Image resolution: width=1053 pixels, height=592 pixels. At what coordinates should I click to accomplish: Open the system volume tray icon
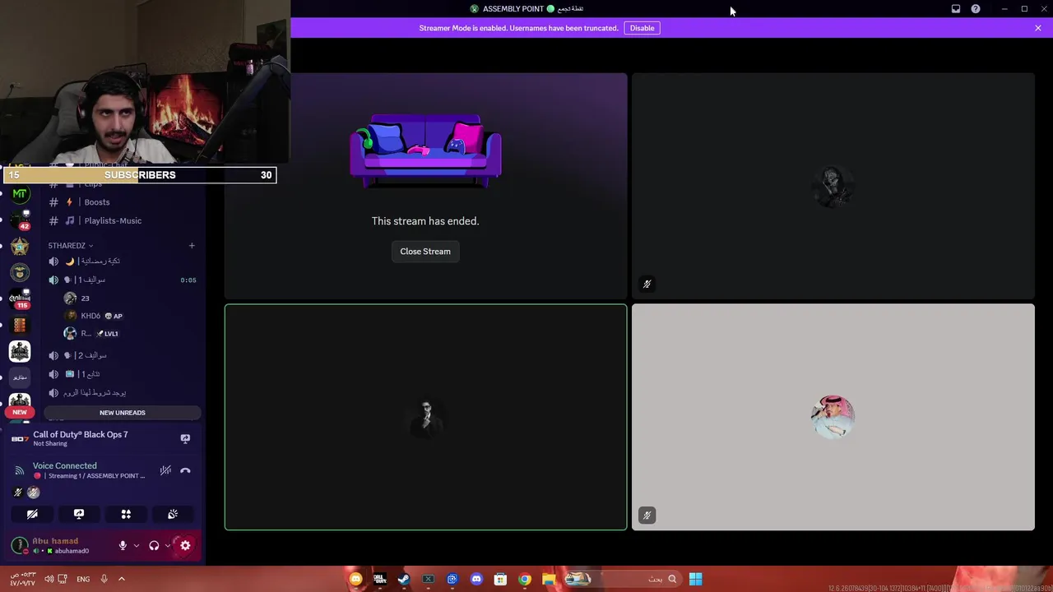coord(49,579)
